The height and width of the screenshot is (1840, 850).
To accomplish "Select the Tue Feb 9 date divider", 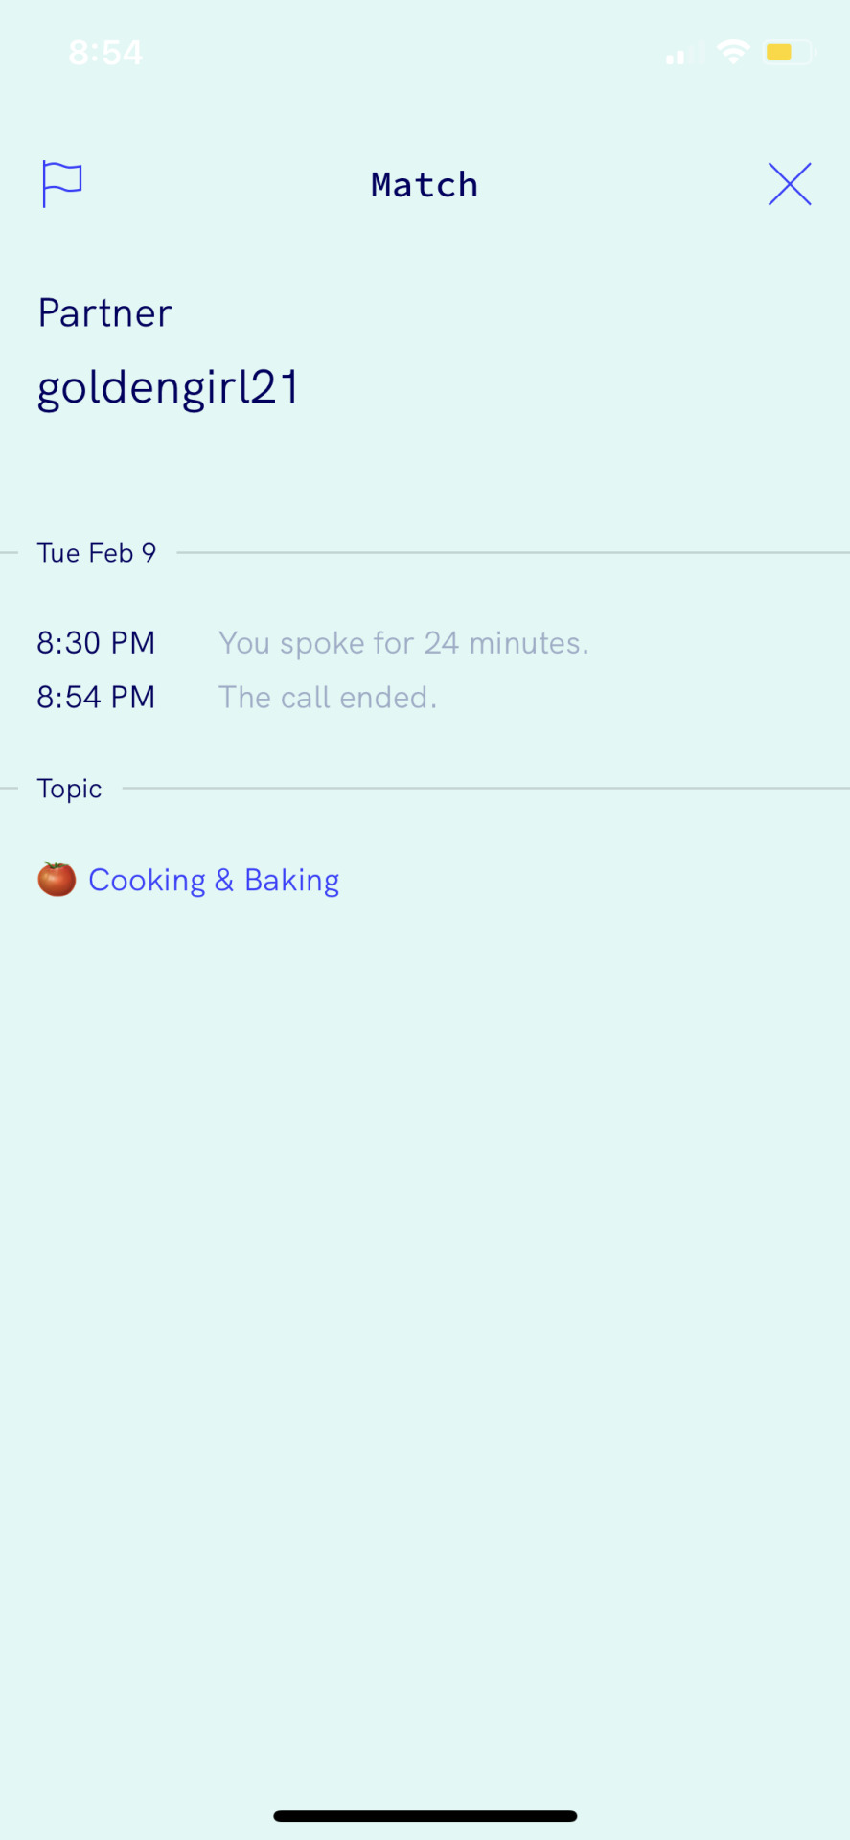I will [96, 553].
